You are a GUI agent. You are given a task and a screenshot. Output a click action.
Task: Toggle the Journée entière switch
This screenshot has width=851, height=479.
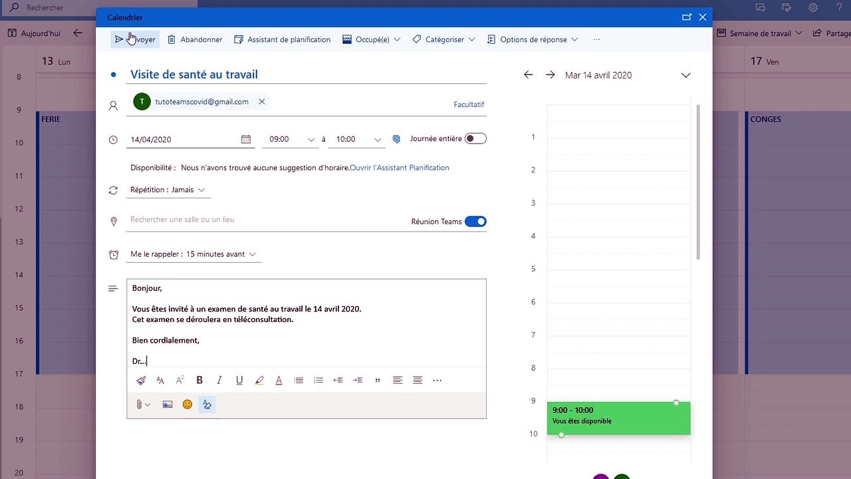click(x=475, y=138)
